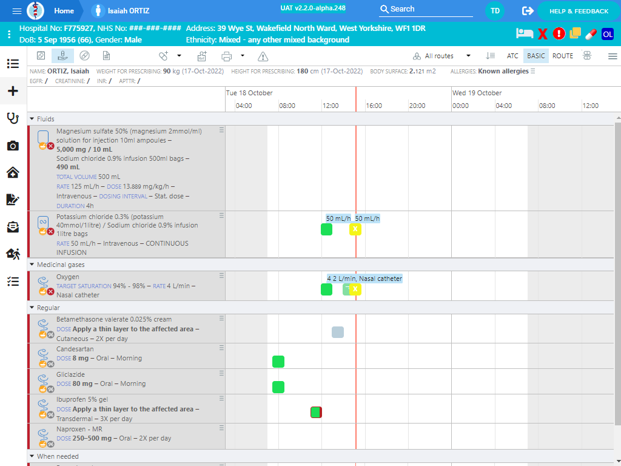Open Gliclazide row menu
This screenshot has width=621, height=466.
point(221,373)
